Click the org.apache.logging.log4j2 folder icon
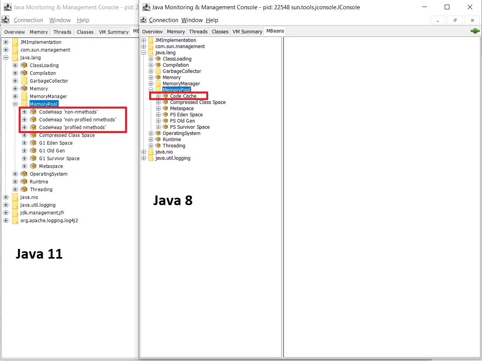Screen dimensions: 482x361 15,220
